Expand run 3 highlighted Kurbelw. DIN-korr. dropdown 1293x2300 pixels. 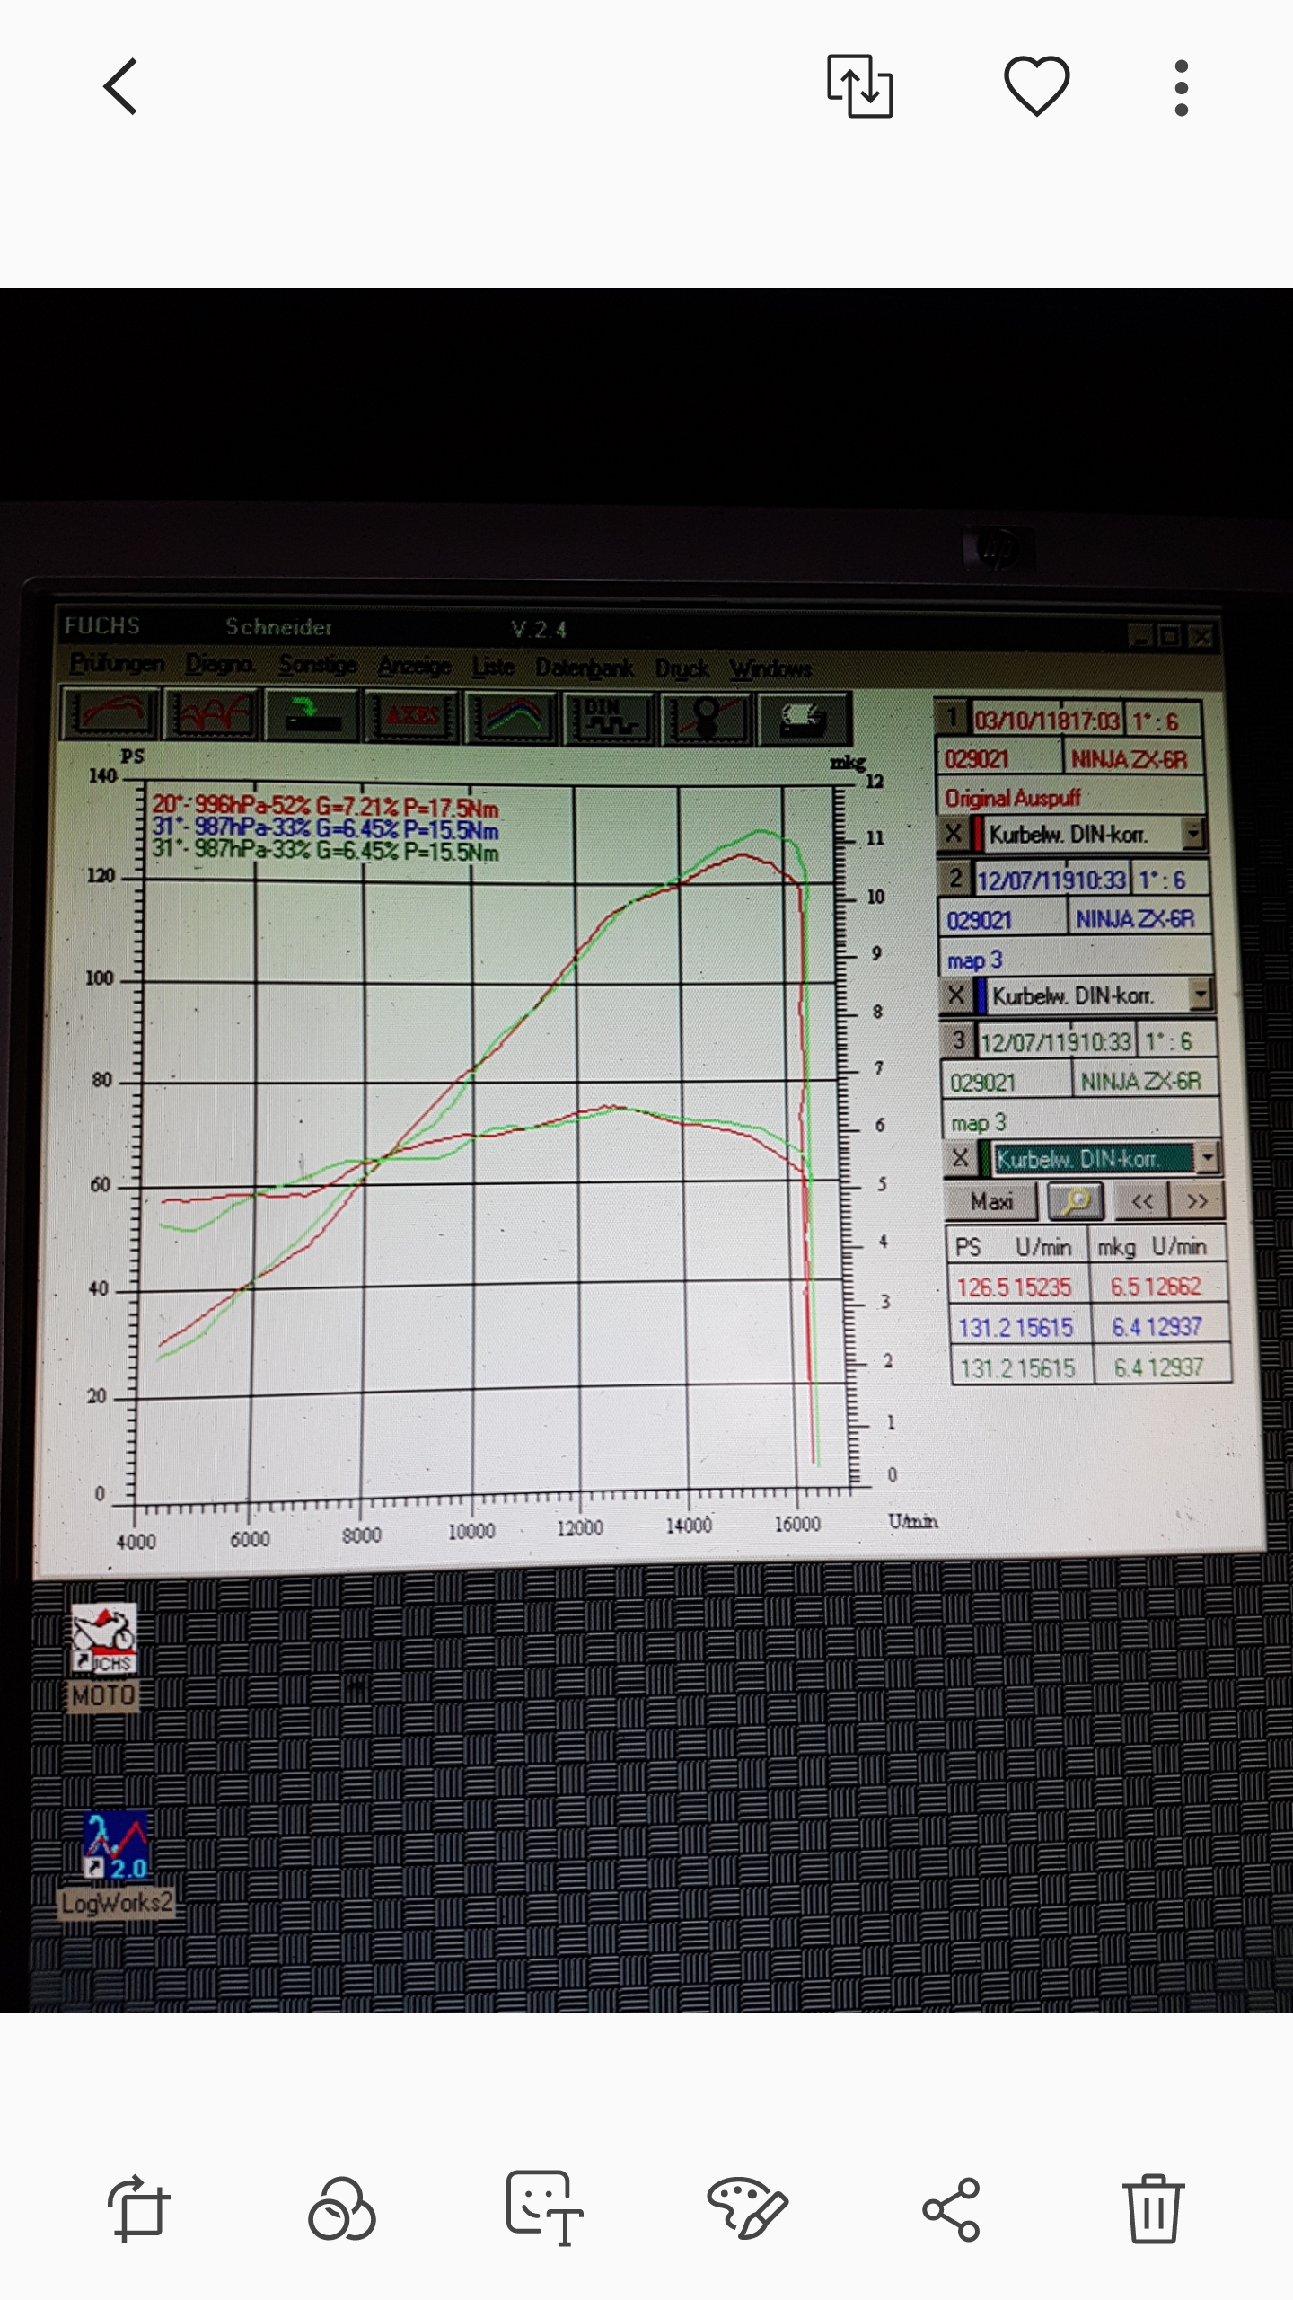(x=1208, y=1158)
